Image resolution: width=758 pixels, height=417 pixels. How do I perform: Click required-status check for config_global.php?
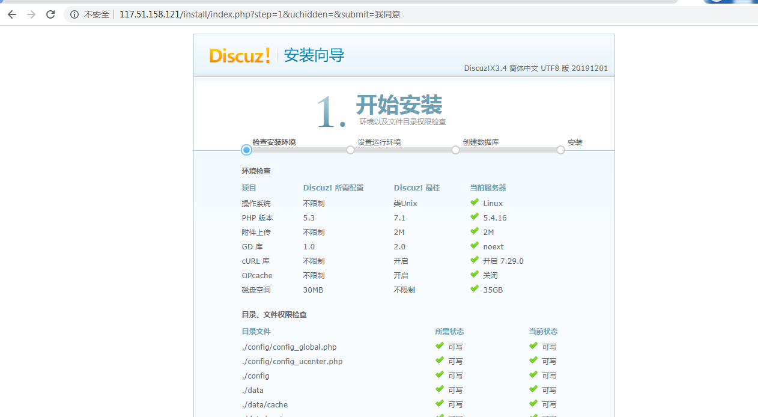(x=440, y=346)
